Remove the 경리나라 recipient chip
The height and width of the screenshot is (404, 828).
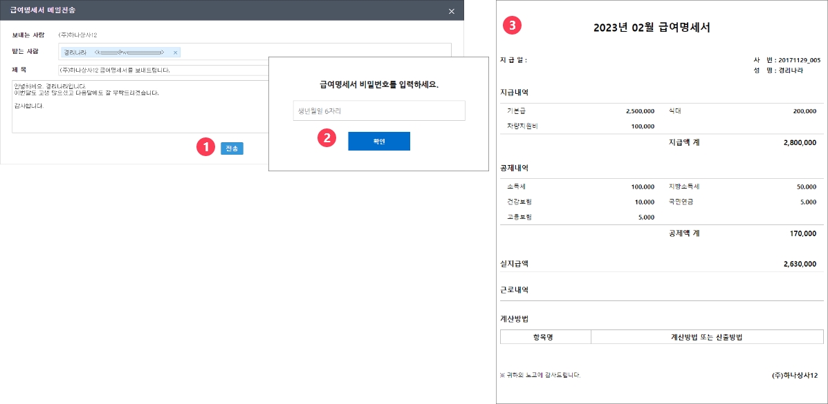(176, 52)
